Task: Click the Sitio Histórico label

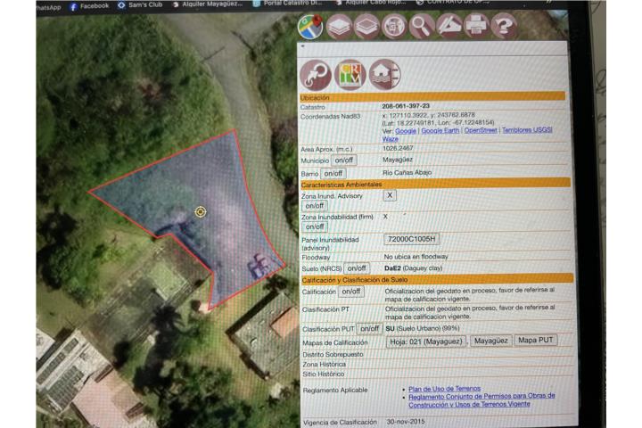Action: 324,374
